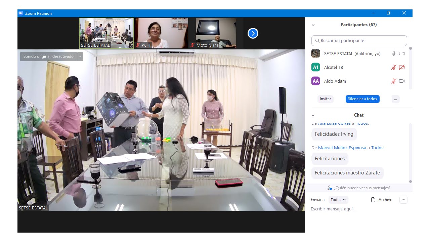Select participant name Aldo Adam
The width and height of the screenshot is (430, 242).
[x=335, y=81]
